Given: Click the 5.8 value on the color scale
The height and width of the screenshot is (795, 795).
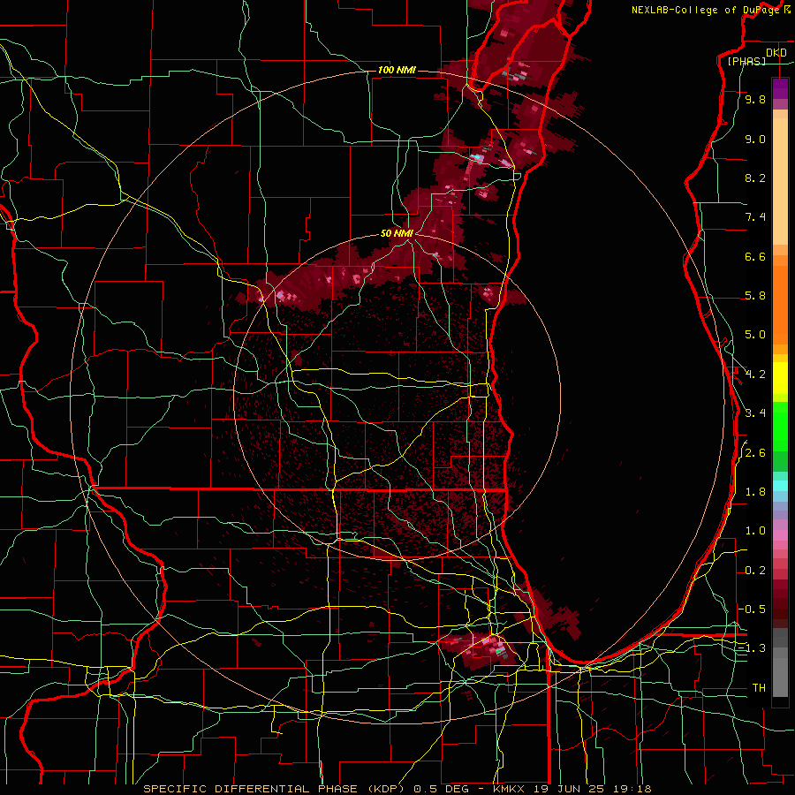Looking at the screenshot, I should point(755,296).
